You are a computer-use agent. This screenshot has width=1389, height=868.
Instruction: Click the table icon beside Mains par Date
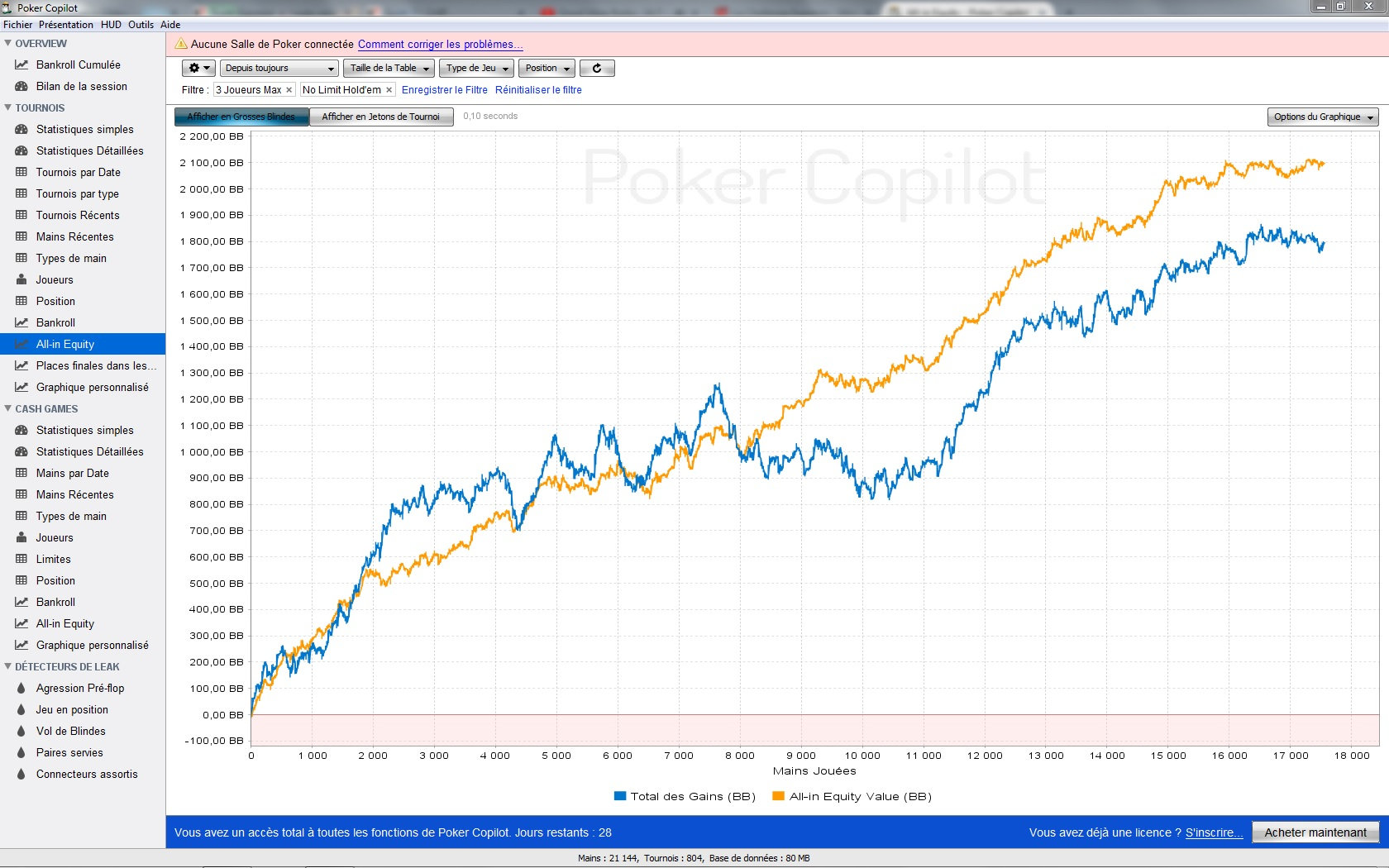pyautogui.click(x=21, y=473)
